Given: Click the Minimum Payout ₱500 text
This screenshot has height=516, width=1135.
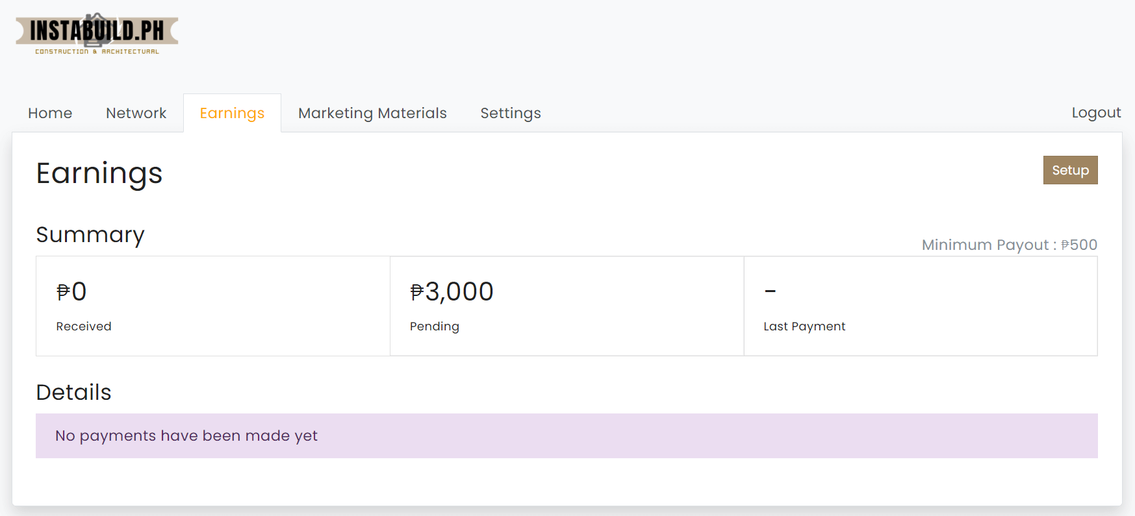Looking at the screenshot, I should pyautogui.click(x=1009, y=245).
